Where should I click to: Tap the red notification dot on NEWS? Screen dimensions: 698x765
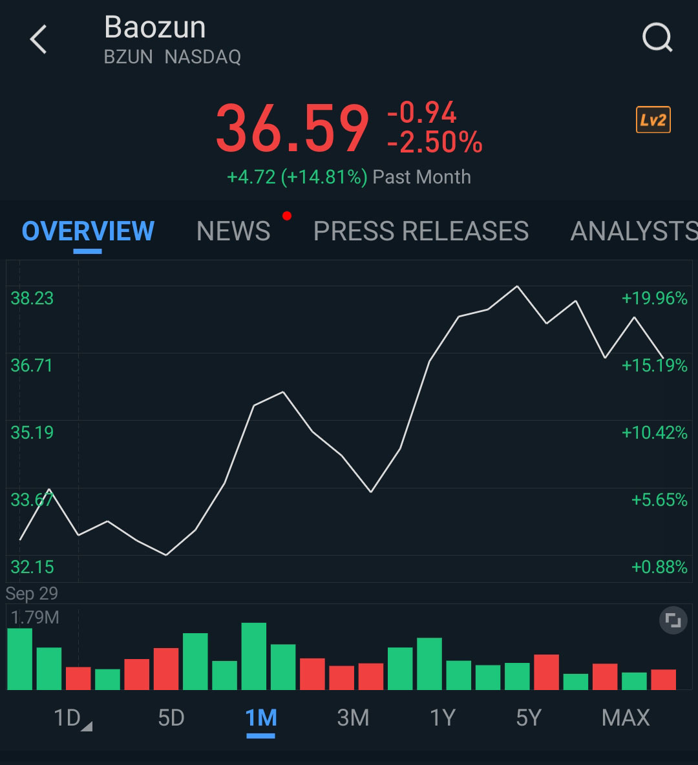pyautogui.click(x=287, y=216)
